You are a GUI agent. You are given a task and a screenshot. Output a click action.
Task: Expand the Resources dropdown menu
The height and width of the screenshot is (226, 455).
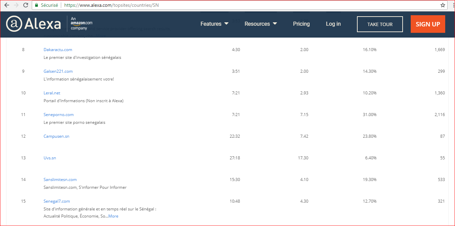(261, 24)
